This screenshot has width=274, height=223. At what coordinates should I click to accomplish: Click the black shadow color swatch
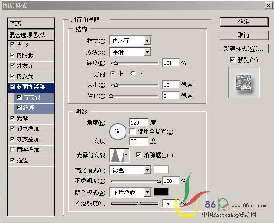click(161, 191)
